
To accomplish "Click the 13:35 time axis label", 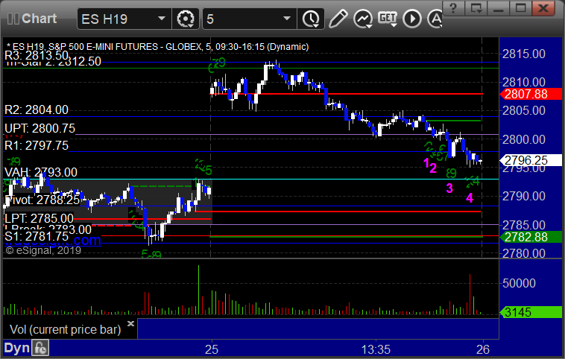I will [376, 349].
